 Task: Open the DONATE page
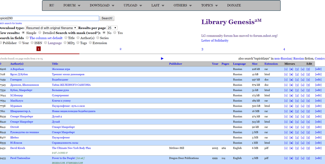click(234, 5)
